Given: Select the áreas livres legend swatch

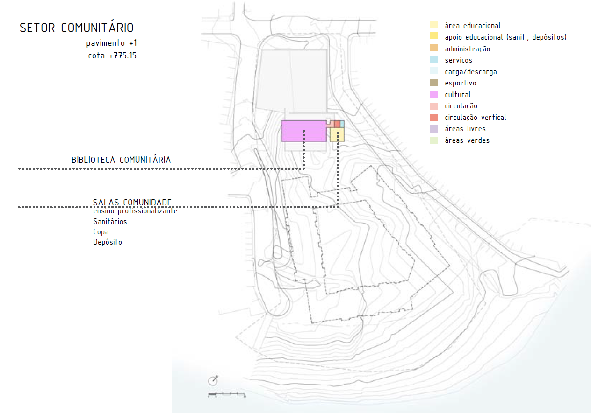Looking at the screenshot, I should click(x=434, y=129).
